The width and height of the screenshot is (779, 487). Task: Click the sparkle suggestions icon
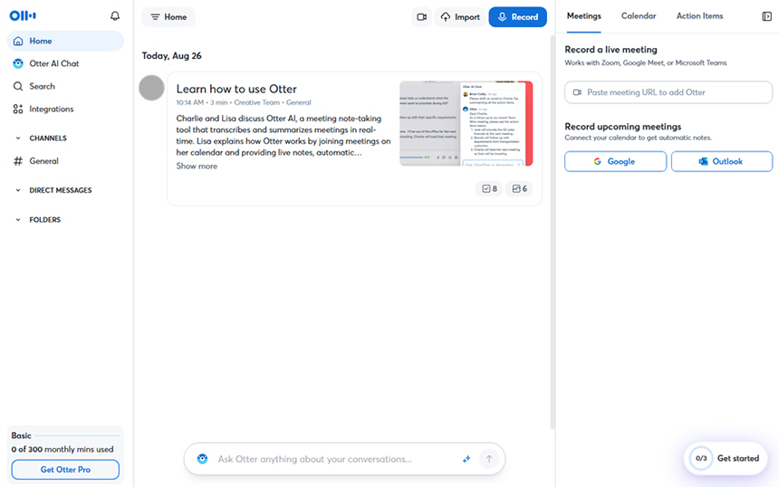point(466,459)
